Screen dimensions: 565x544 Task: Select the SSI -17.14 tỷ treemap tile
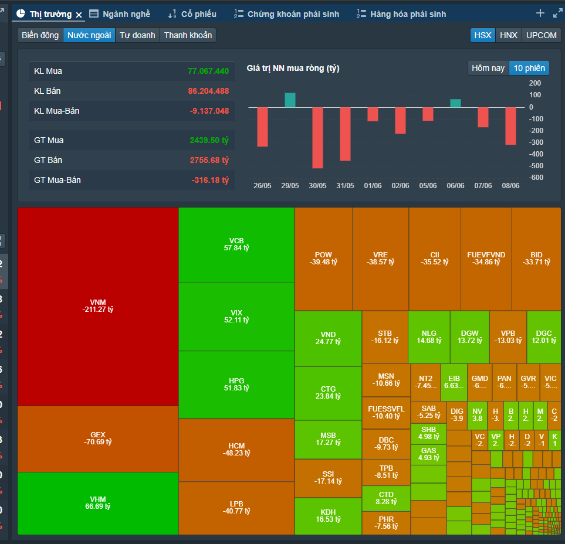328,478
